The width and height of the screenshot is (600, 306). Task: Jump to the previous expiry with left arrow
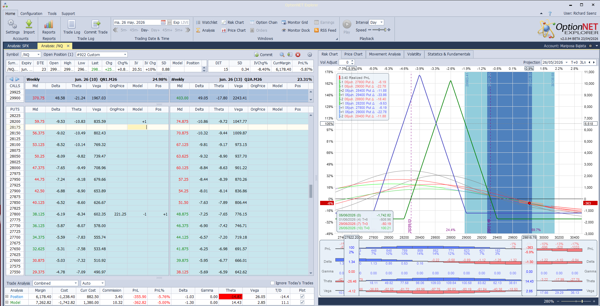click(11, 79)
